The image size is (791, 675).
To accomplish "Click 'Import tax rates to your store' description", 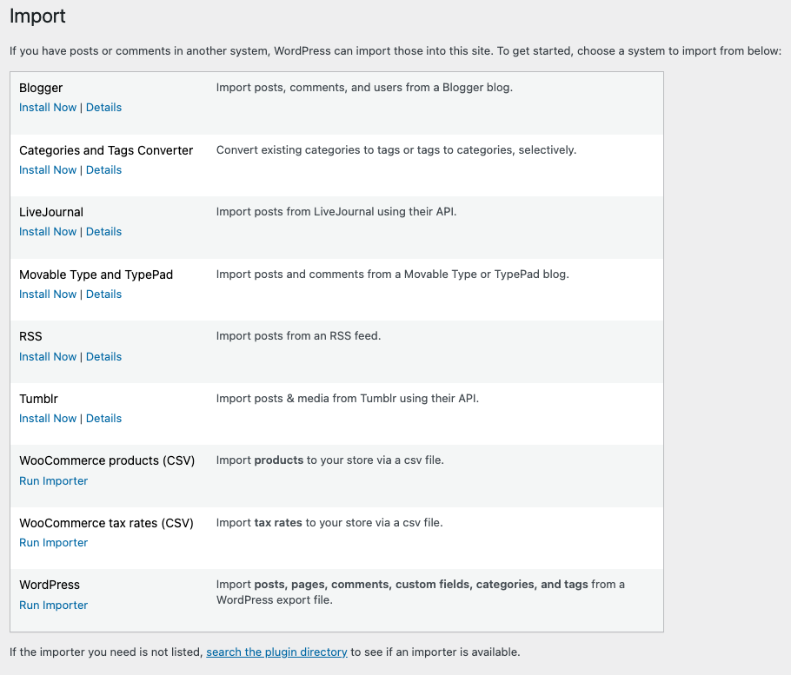I will pos(329,523).
